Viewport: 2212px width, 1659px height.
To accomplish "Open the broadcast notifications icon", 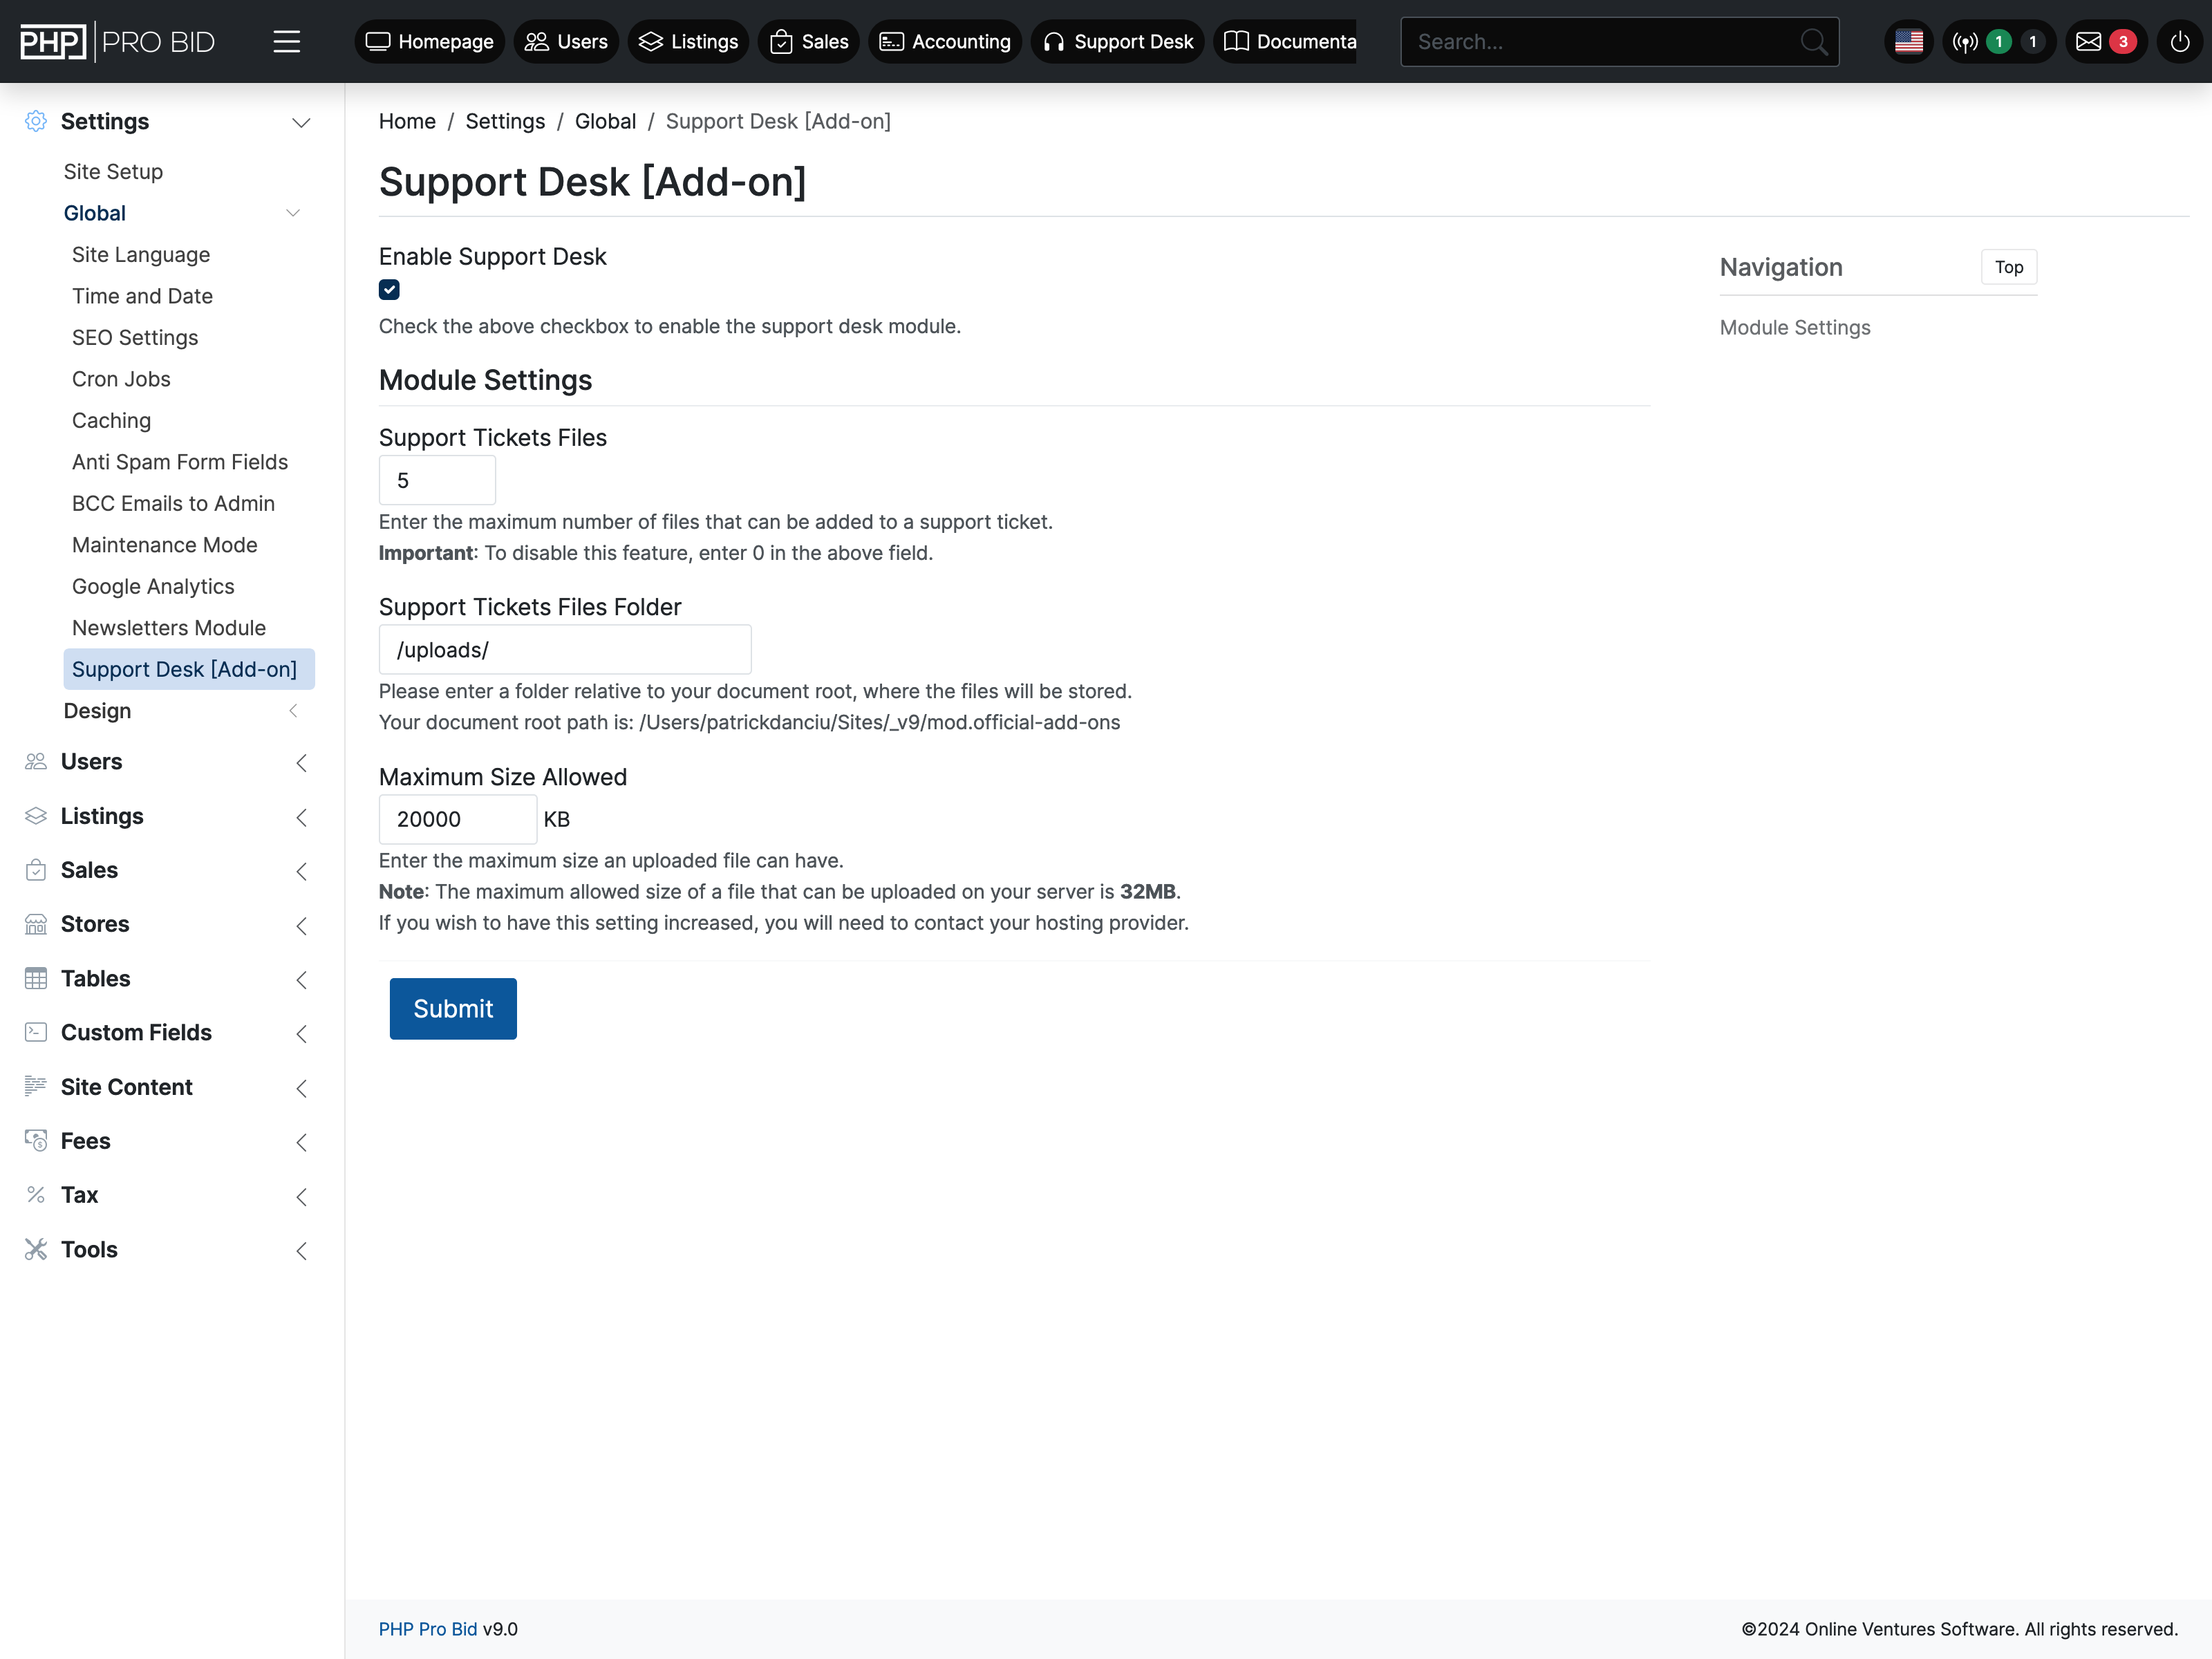I will click(1965, 42).
